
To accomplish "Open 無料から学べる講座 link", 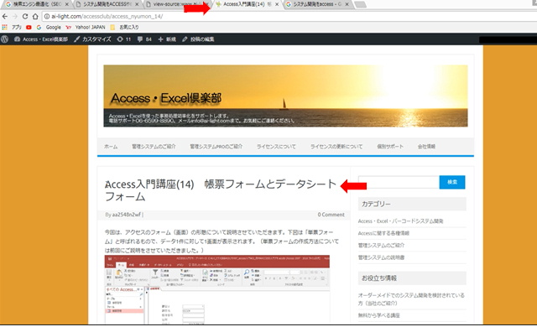I will pyautogui.click(x=378, y=315).
